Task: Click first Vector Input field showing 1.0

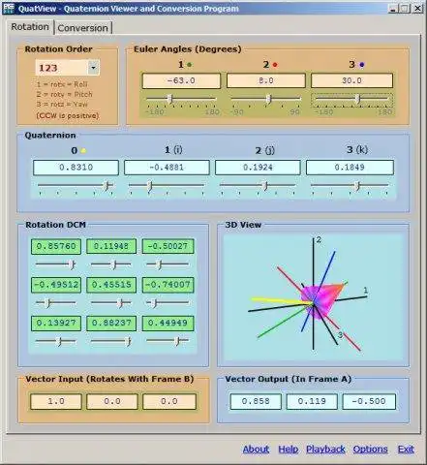Action: [56, 401]
